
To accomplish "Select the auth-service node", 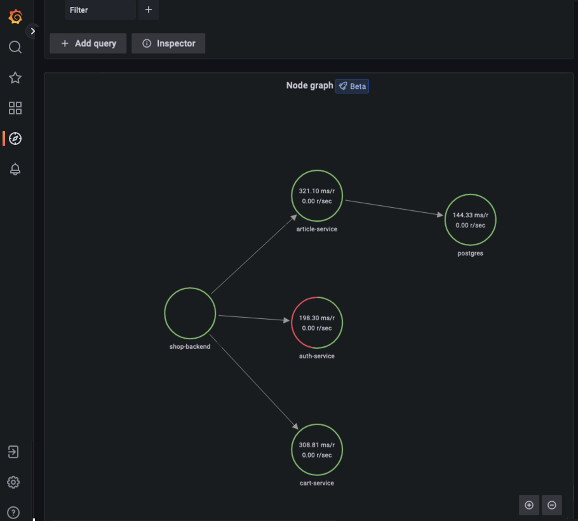I will pyautogui.click(x=316, y=322).
